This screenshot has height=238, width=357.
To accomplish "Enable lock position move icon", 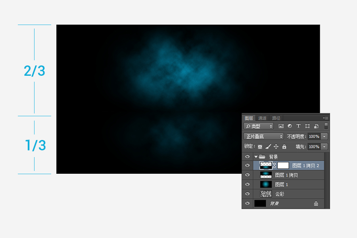I will pyautogui.click(x=276, y=147).
